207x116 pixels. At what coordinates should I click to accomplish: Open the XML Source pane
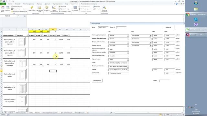[75, 8]
